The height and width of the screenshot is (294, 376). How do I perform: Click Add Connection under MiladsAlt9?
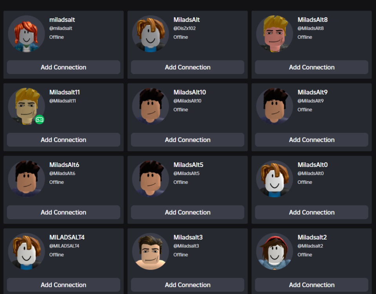point(312,140)
